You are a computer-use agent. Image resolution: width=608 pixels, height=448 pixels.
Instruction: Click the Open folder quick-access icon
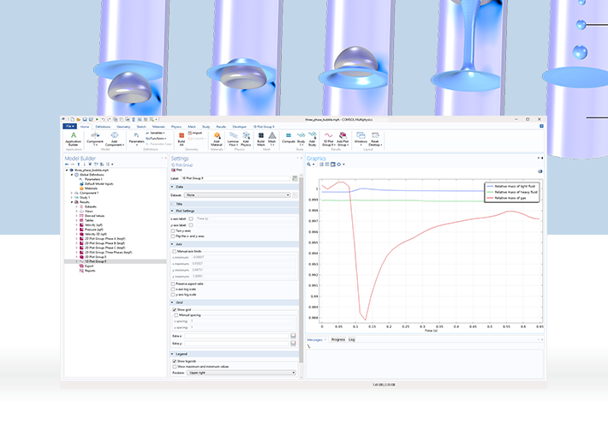pyautogui.click(x=78, y=119)
